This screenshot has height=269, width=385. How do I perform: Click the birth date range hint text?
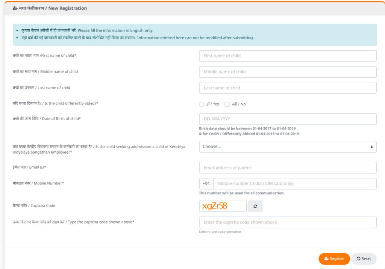tap(249, 131)
